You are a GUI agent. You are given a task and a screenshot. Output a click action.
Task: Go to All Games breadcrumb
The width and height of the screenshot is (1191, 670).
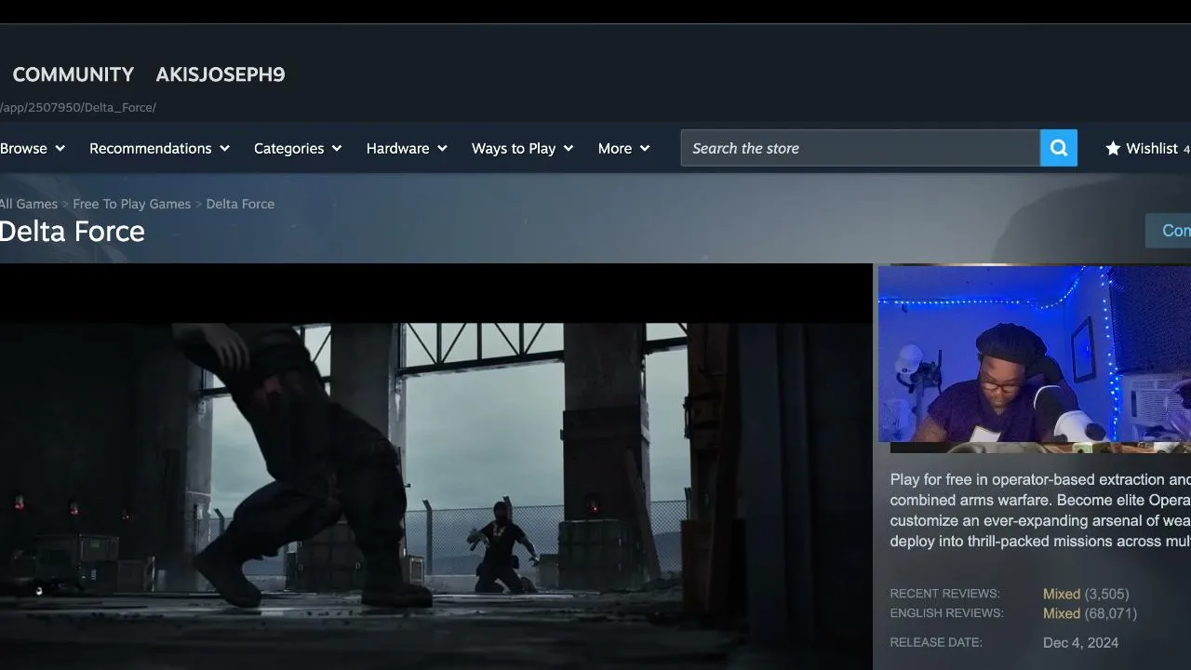[x=29, y=204]
